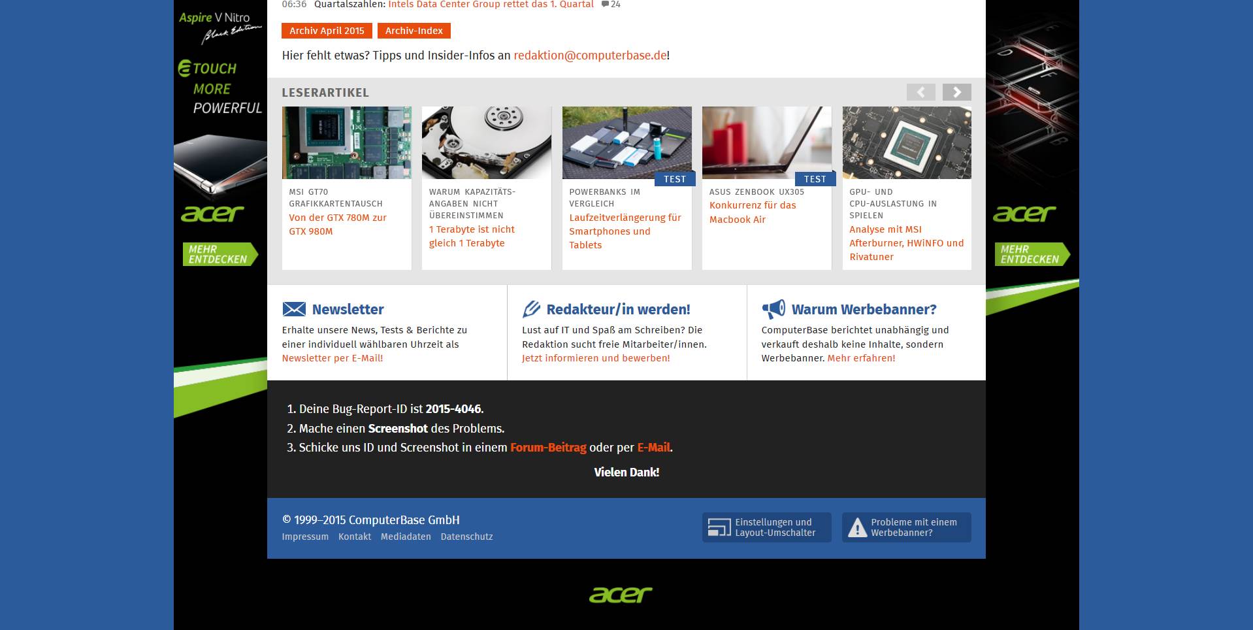1253x630 pixels.
Task: Open 'Laufzeitverlängerung für Smartphones und Tablets'
Action: tap(625, 231)
